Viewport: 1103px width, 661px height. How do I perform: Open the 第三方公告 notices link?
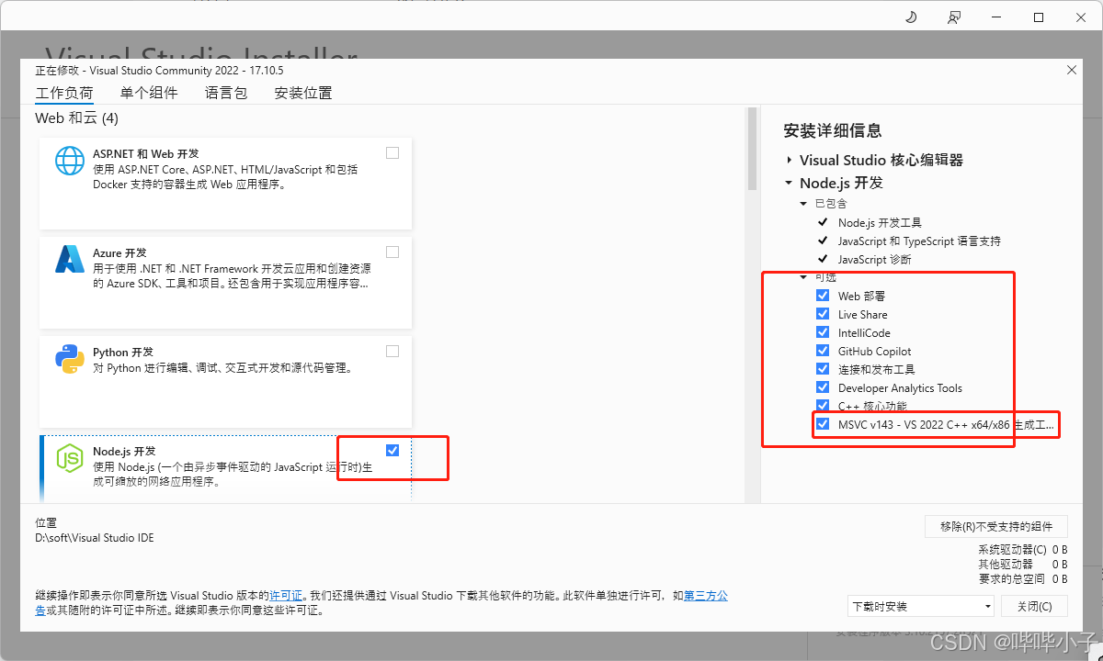[x=705, y=596]
